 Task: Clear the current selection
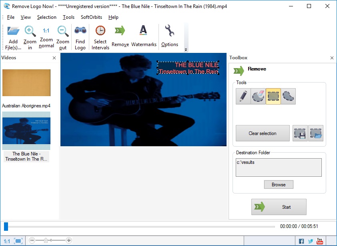click(263, 133)
